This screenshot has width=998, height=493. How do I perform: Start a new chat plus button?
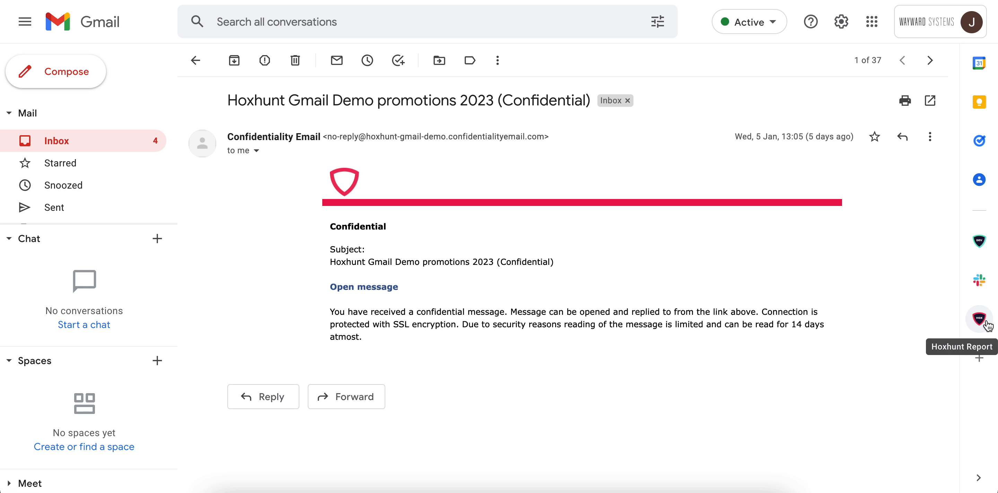click(x=157, y=239)
